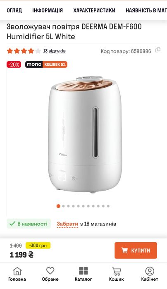Open Наявність в магазинах tab
Image resolution: width=167 pixels, height=289 pixels.
click(x=146, y=10)
